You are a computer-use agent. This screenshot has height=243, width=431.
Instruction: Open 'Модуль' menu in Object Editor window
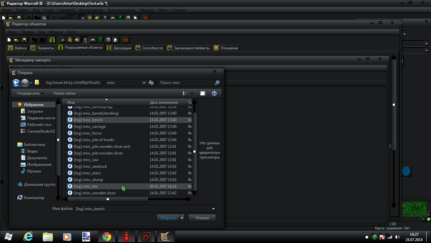pos(56,32)
